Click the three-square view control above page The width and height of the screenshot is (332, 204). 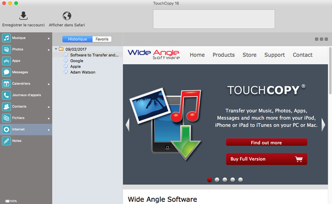321,39
